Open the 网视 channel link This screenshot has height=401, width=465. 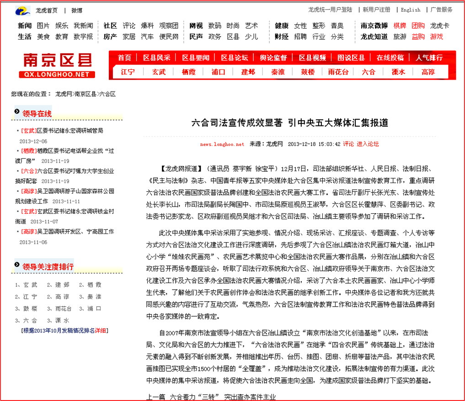tap(196, 26)
